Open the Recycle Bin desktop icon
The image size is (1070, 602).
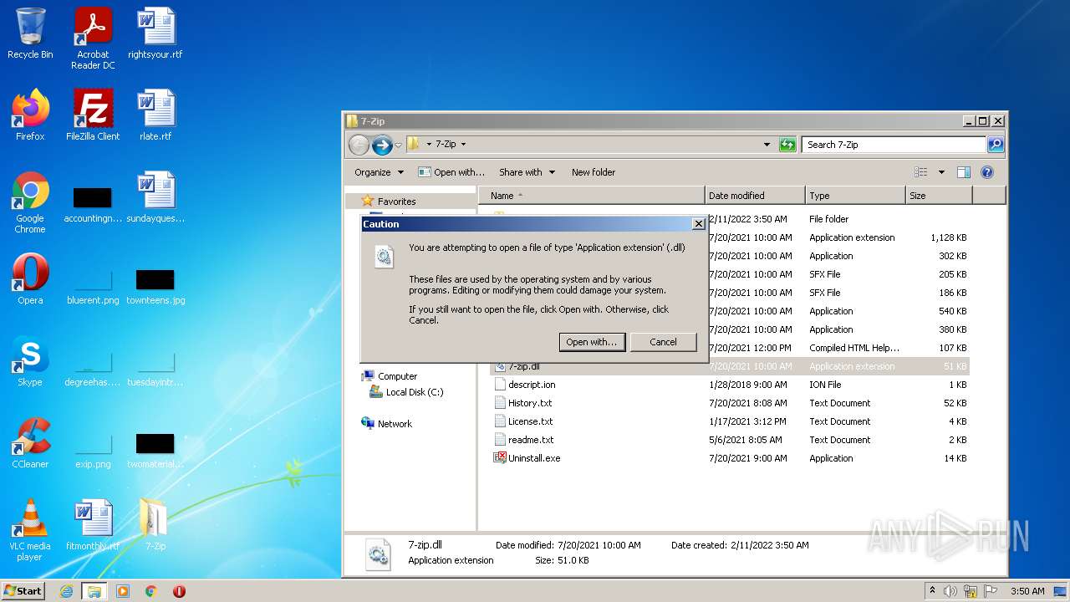(x=30, y=33)
